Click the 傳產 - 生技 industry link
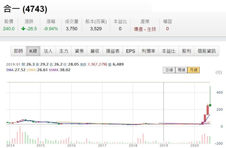Image resolution: width=226 pixels, height=148 pixels. (145, 29)
